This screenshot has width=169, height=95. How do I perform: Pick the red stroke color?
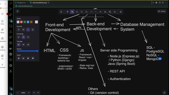(x=21, y=22)
